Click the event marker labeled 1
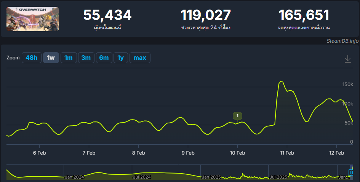 (237, 115)
